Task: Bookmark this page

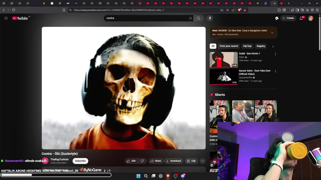Action: pos(64,10)
